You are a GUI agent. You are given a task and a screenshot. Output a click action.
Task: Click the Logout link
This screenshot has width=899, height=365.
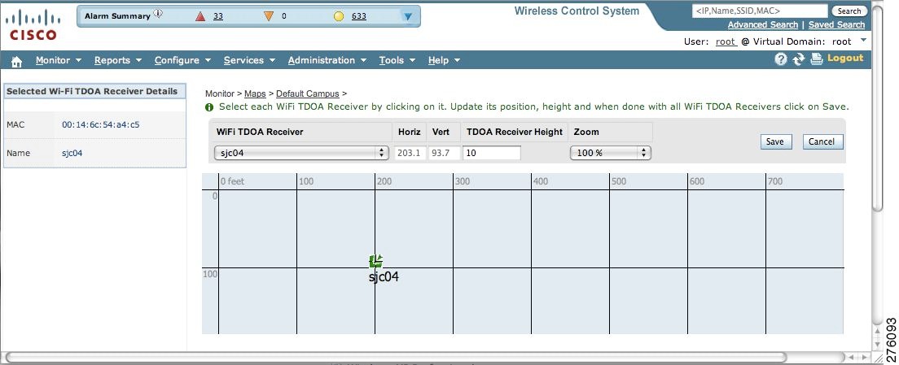(x=845, y=58)
